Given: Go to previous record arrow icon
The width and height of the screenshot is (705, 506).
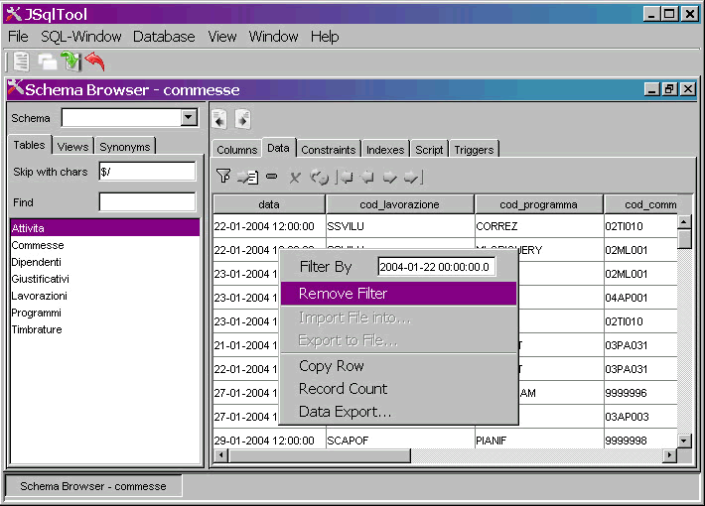Looking at the screenshot, I should coord(367,177).
